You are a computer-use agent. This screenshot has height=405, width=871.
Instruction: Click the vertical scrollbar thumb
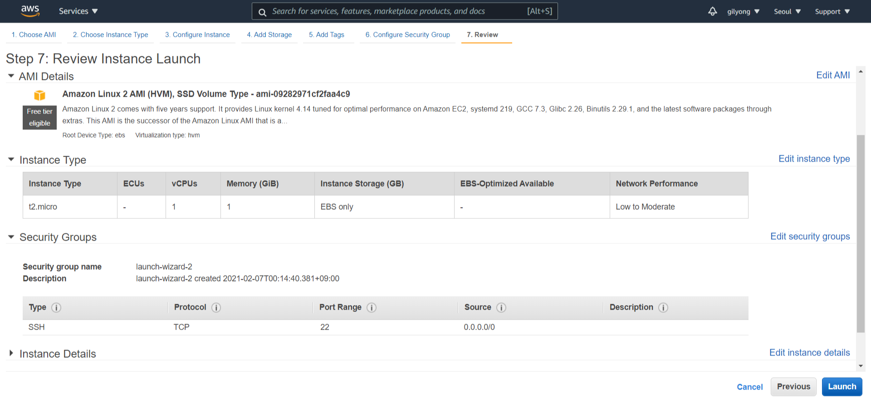pyautogui.click(x=861, y=234)
